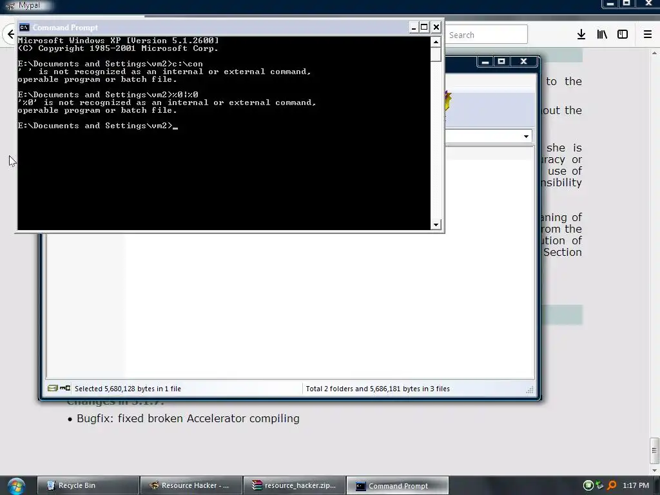Open the Windows Start button
660x495 pixels.
point(16,486)
